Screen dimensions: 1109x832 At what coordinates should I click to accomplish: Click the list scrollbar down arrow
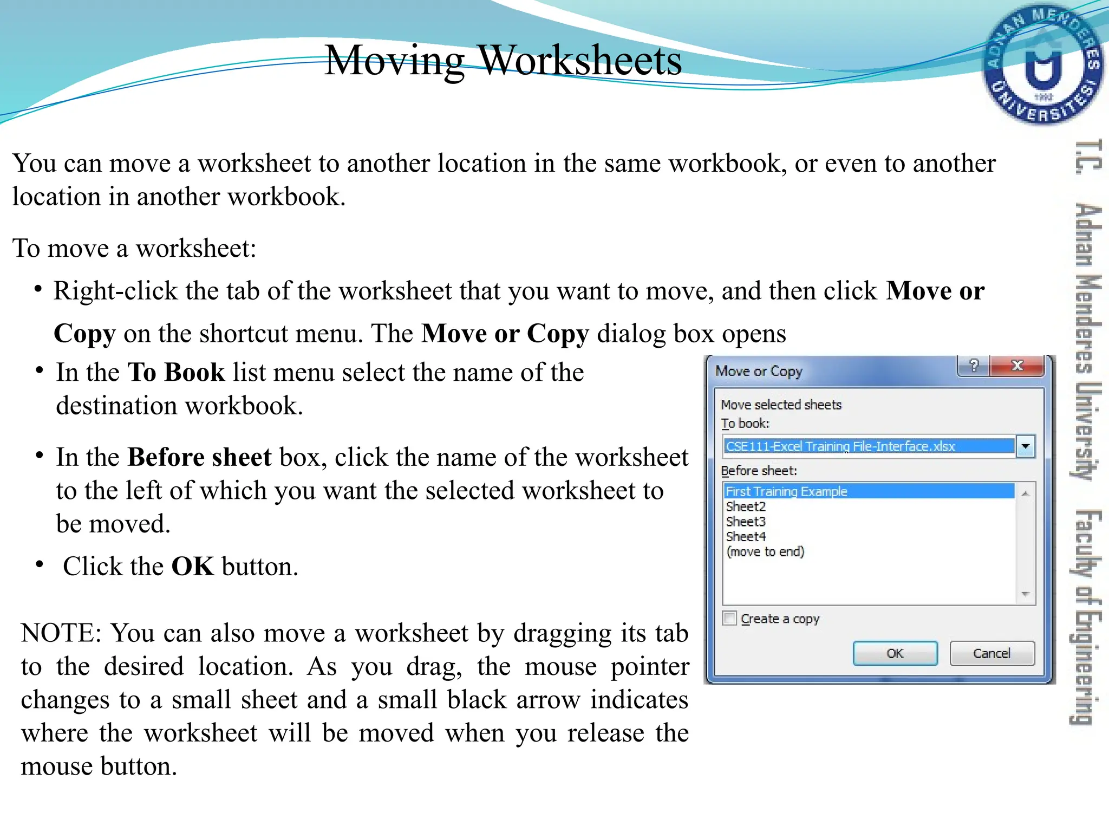pos(1025,594)
